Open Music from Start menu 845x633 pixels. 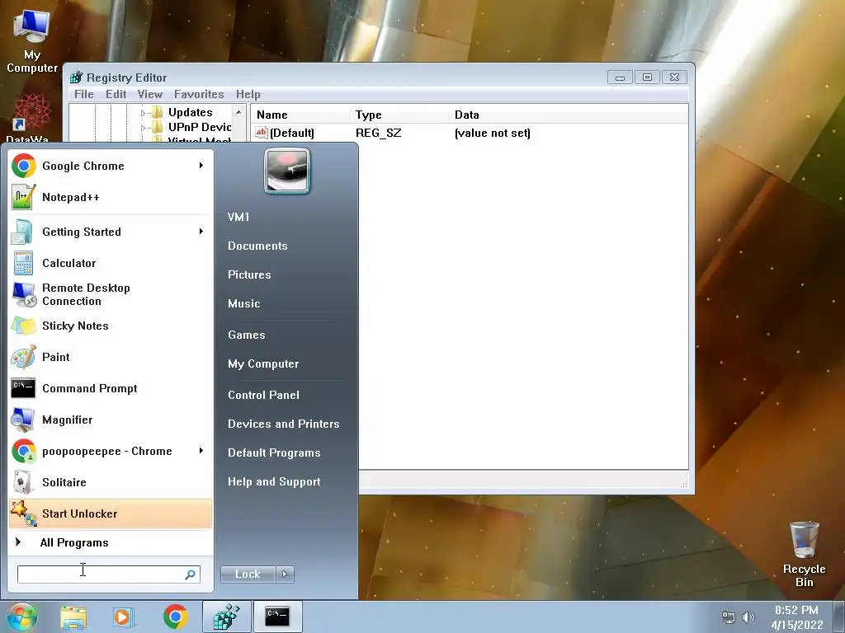pos(243,303)
